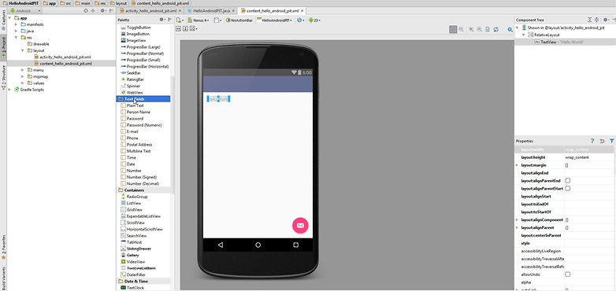This screenshot has width=616, height=291.
Task: Expand the manifests folder
Action: coord(16,24)
